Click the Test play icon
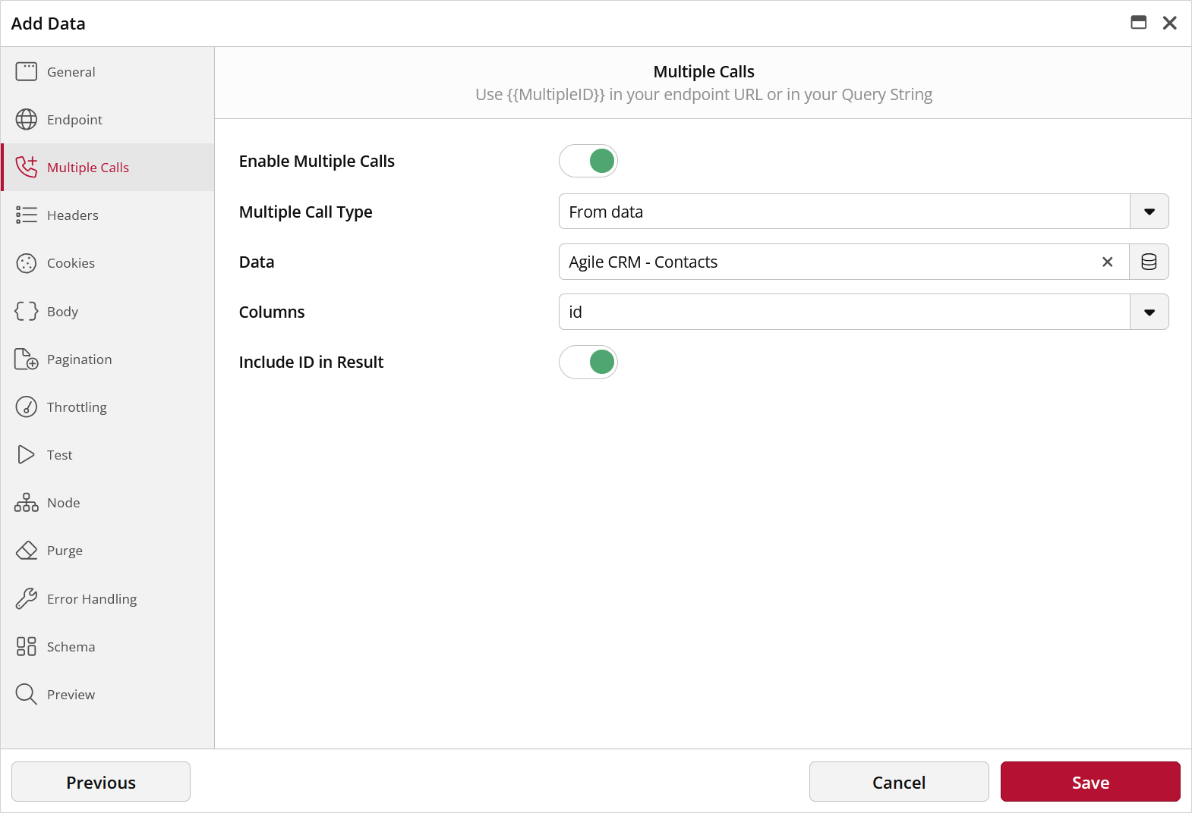Screen dimensions: 1192x813 point(27,454)
